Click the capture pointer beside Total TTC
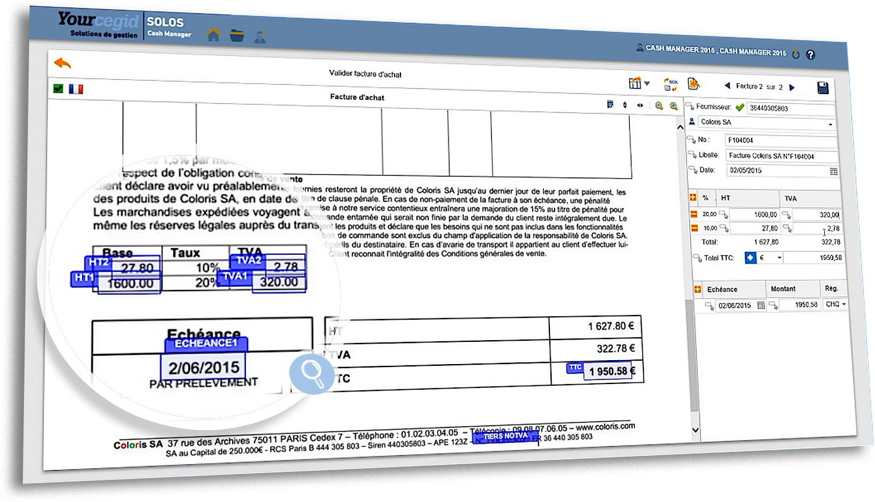 [x=697, y=258]
